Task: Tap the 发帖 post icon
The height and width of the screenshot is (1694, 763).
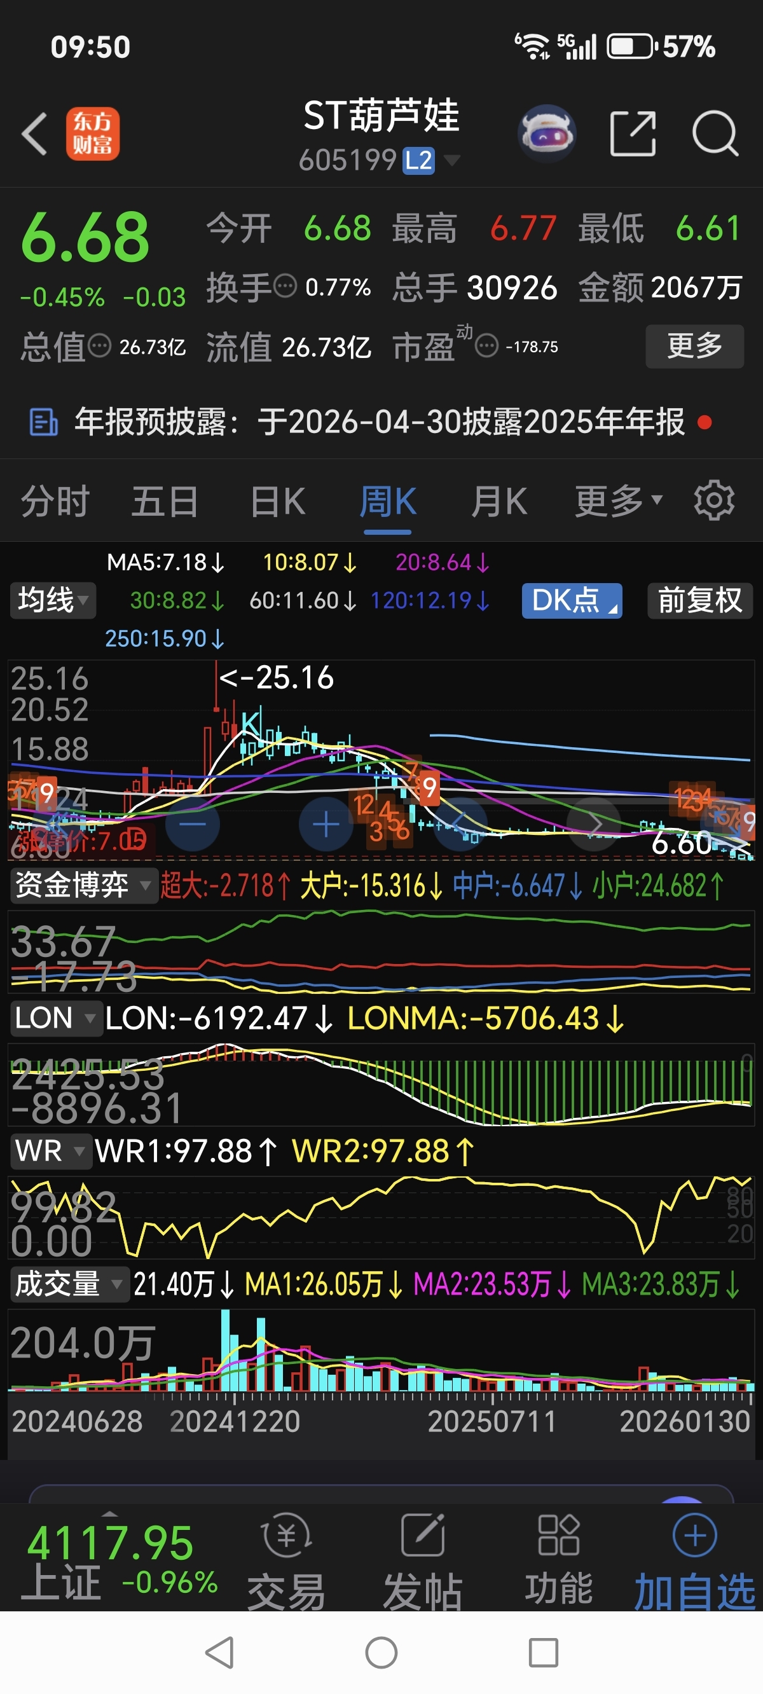Action: tap(422, 1536)
